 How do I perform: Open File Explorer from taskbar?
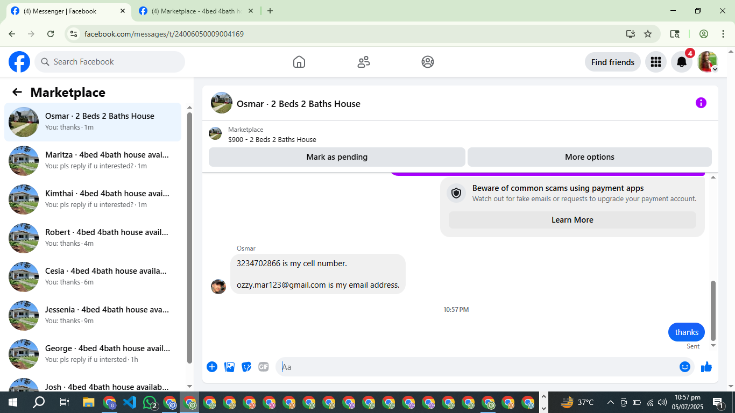pos(89,402)
